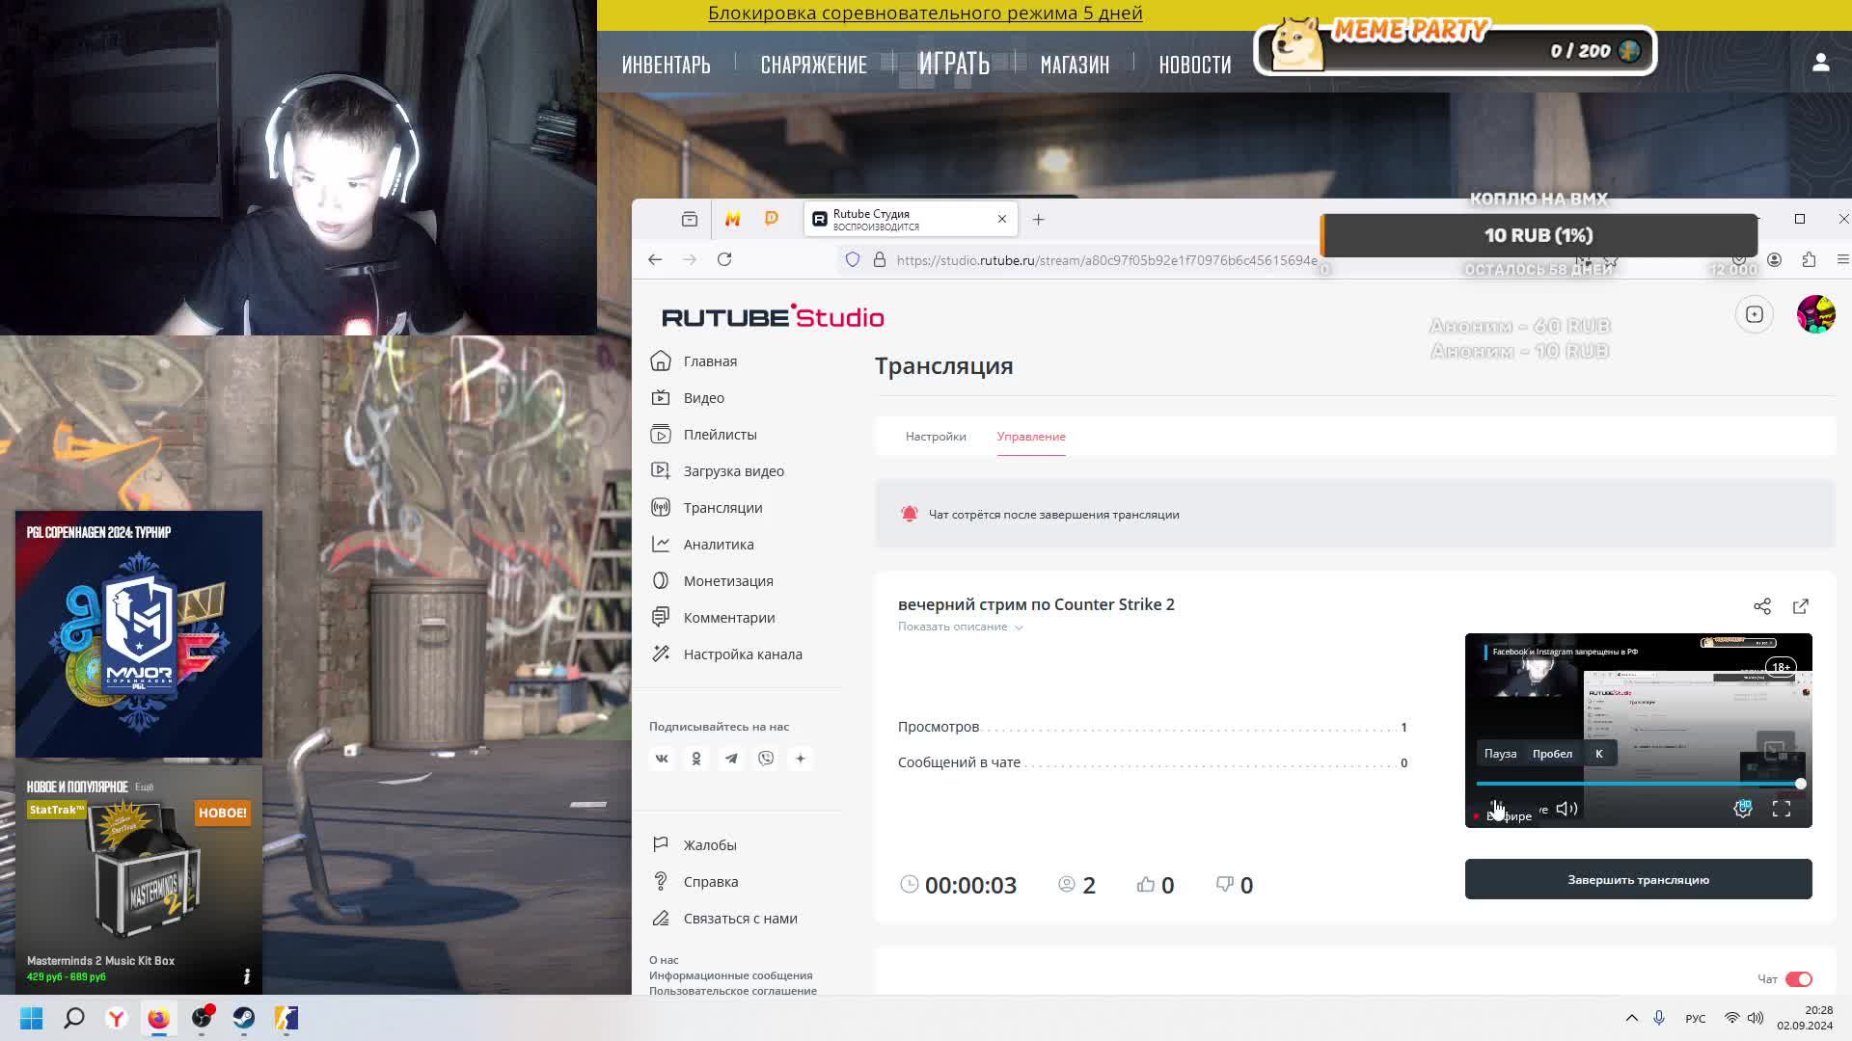Click the Завершить трансляцию button
The image size is (1852, 1041).
(1638, 879)
